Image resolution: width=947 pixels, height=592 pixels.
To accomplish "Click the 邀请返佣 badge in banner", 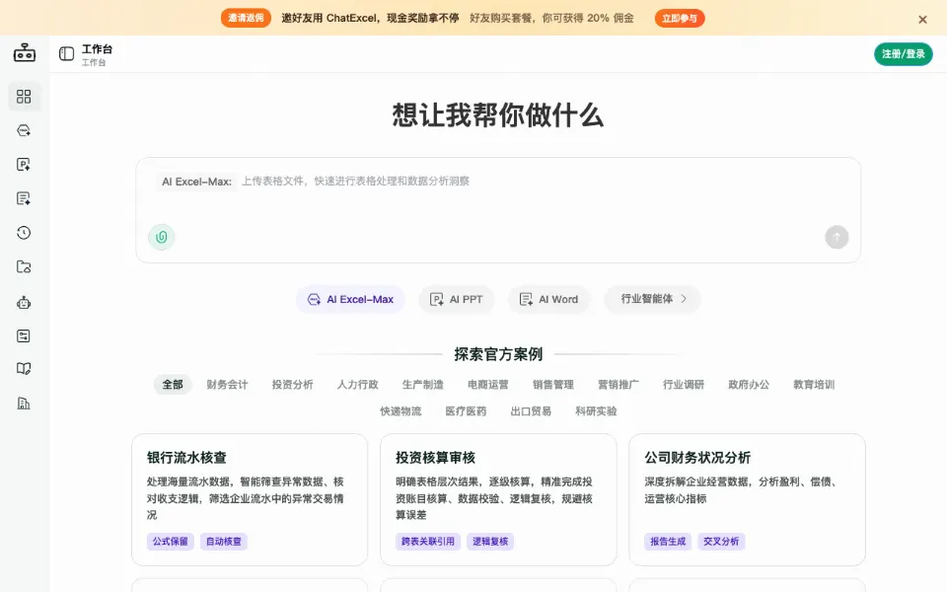I will (x=246, y=18).
